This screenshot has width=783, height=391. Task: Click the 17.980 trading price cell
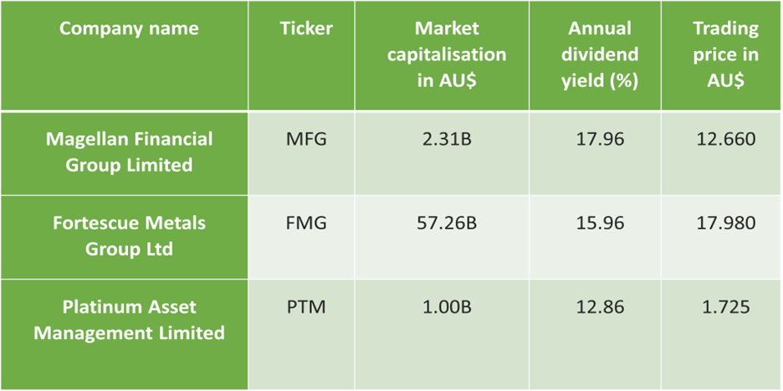click(721, 237)
